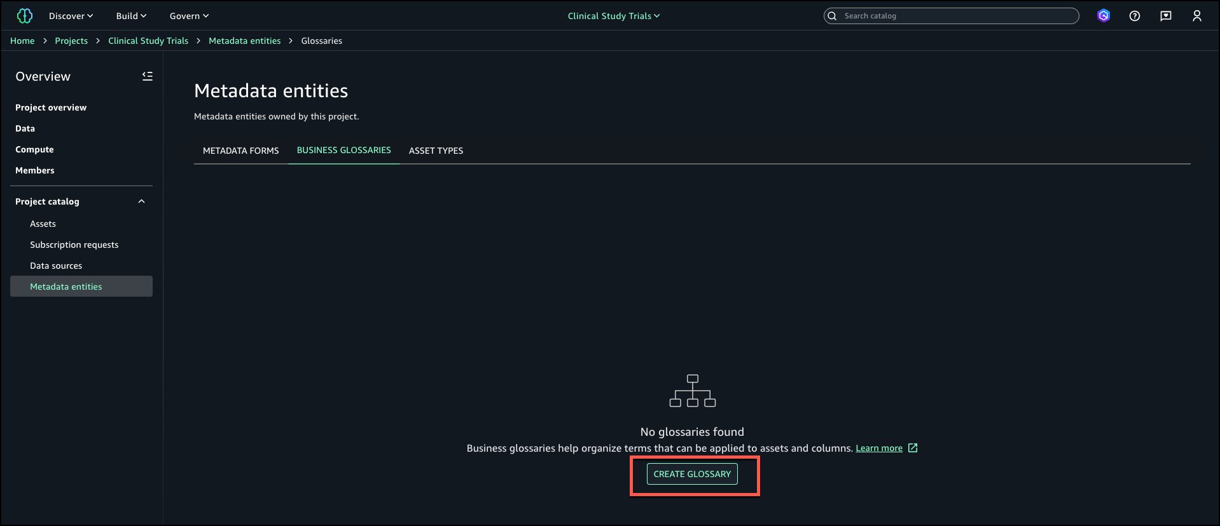Screen dimensions: 1220x526
Task: Navigate to Projects in the breadcrumb
Action: coord(71,41)
